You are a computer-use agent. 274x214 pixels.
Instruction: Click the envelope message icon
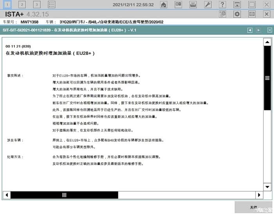252,14
